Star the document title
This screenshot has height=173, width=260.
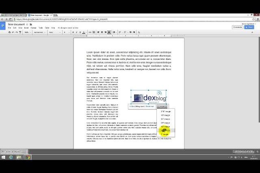click(x=27, y=24)
